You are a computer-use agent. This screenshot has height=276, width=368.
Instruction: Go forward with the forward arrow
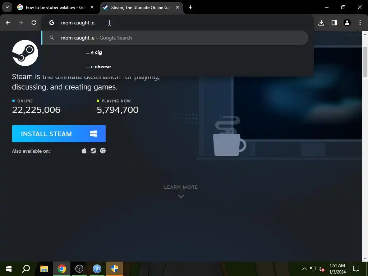(x=21, y=23)
